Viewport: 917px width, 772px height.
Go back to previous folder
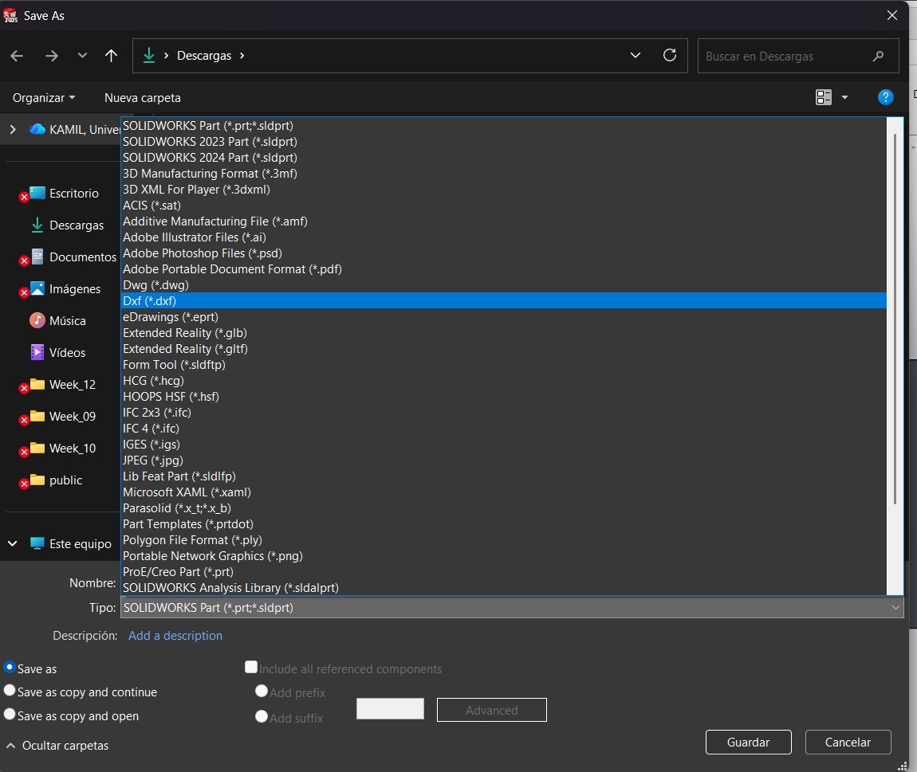(17, 56)
